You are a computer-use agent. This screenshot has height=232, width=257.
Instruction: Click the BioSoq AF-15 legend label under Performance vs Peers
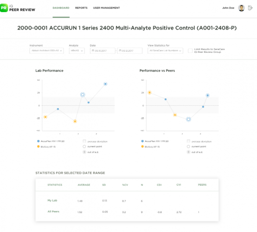152,147
